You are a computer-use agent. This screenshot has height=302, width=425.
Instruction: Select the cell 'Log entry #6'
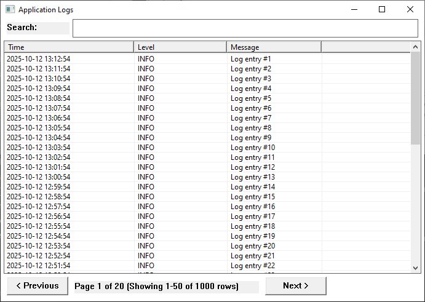coord(251,108)
